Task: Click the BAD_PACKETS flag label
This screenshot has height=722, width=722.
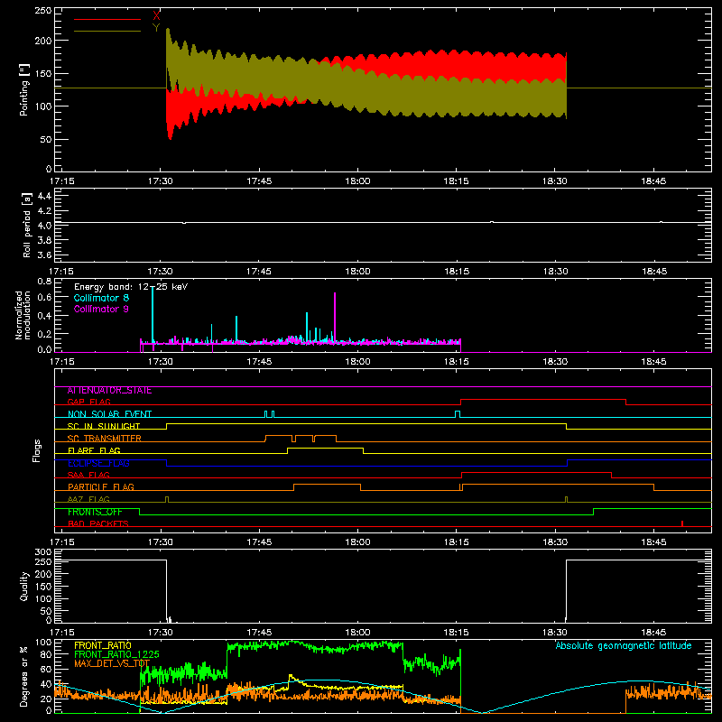Action: tap(98, 523)
